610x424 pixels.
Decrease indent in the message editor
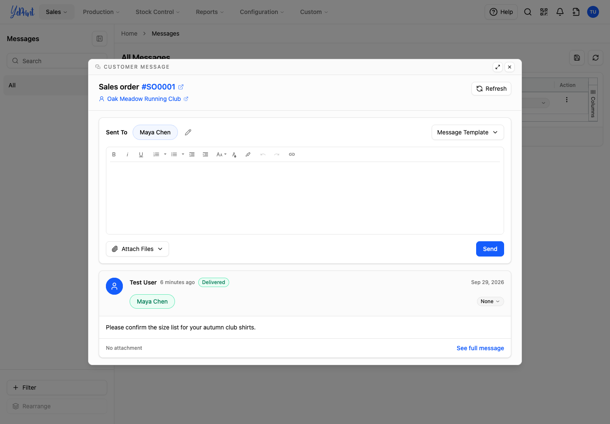click(192, 154)
